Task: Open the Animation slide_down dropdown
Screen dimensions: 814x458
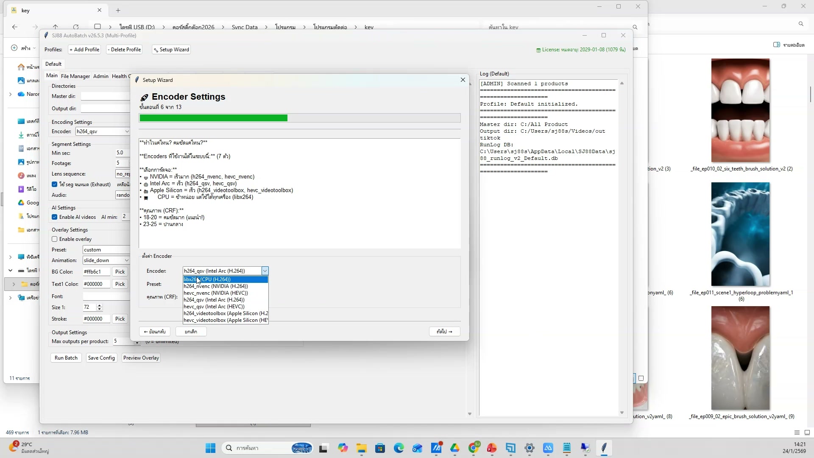Action: tap(126, 260)
